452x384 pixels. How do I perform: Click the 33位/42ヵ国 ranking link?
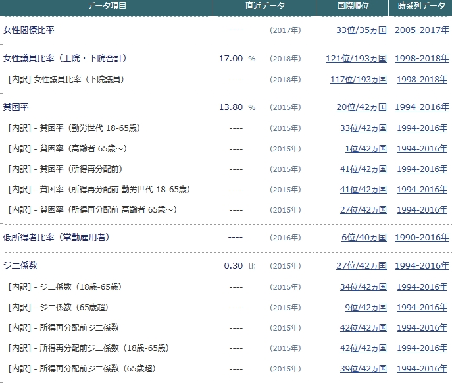point(363,128)
